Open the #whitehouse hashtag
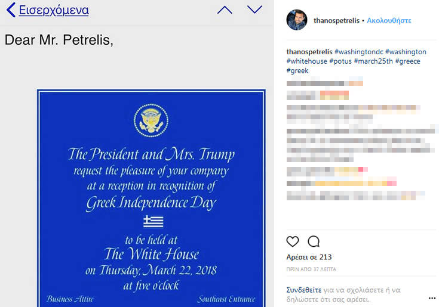This screenshot has height=307, width=439. coord(306,61)
